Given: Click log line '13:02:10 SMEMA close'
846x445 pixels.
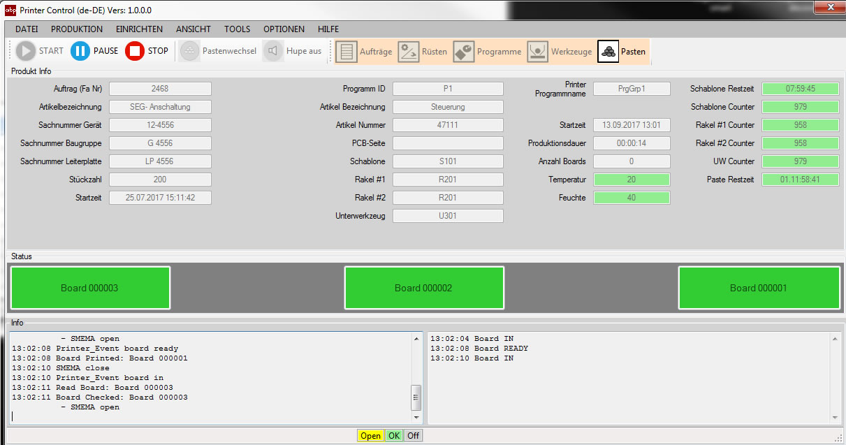Looking at the screenshot, I should 61,368.
